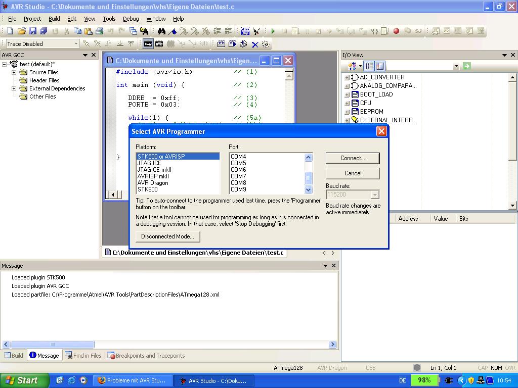Viewport: 518px width, 388px height.
Task: Click the Message panel horizontal scrollbar thumb
Action: 53,345
